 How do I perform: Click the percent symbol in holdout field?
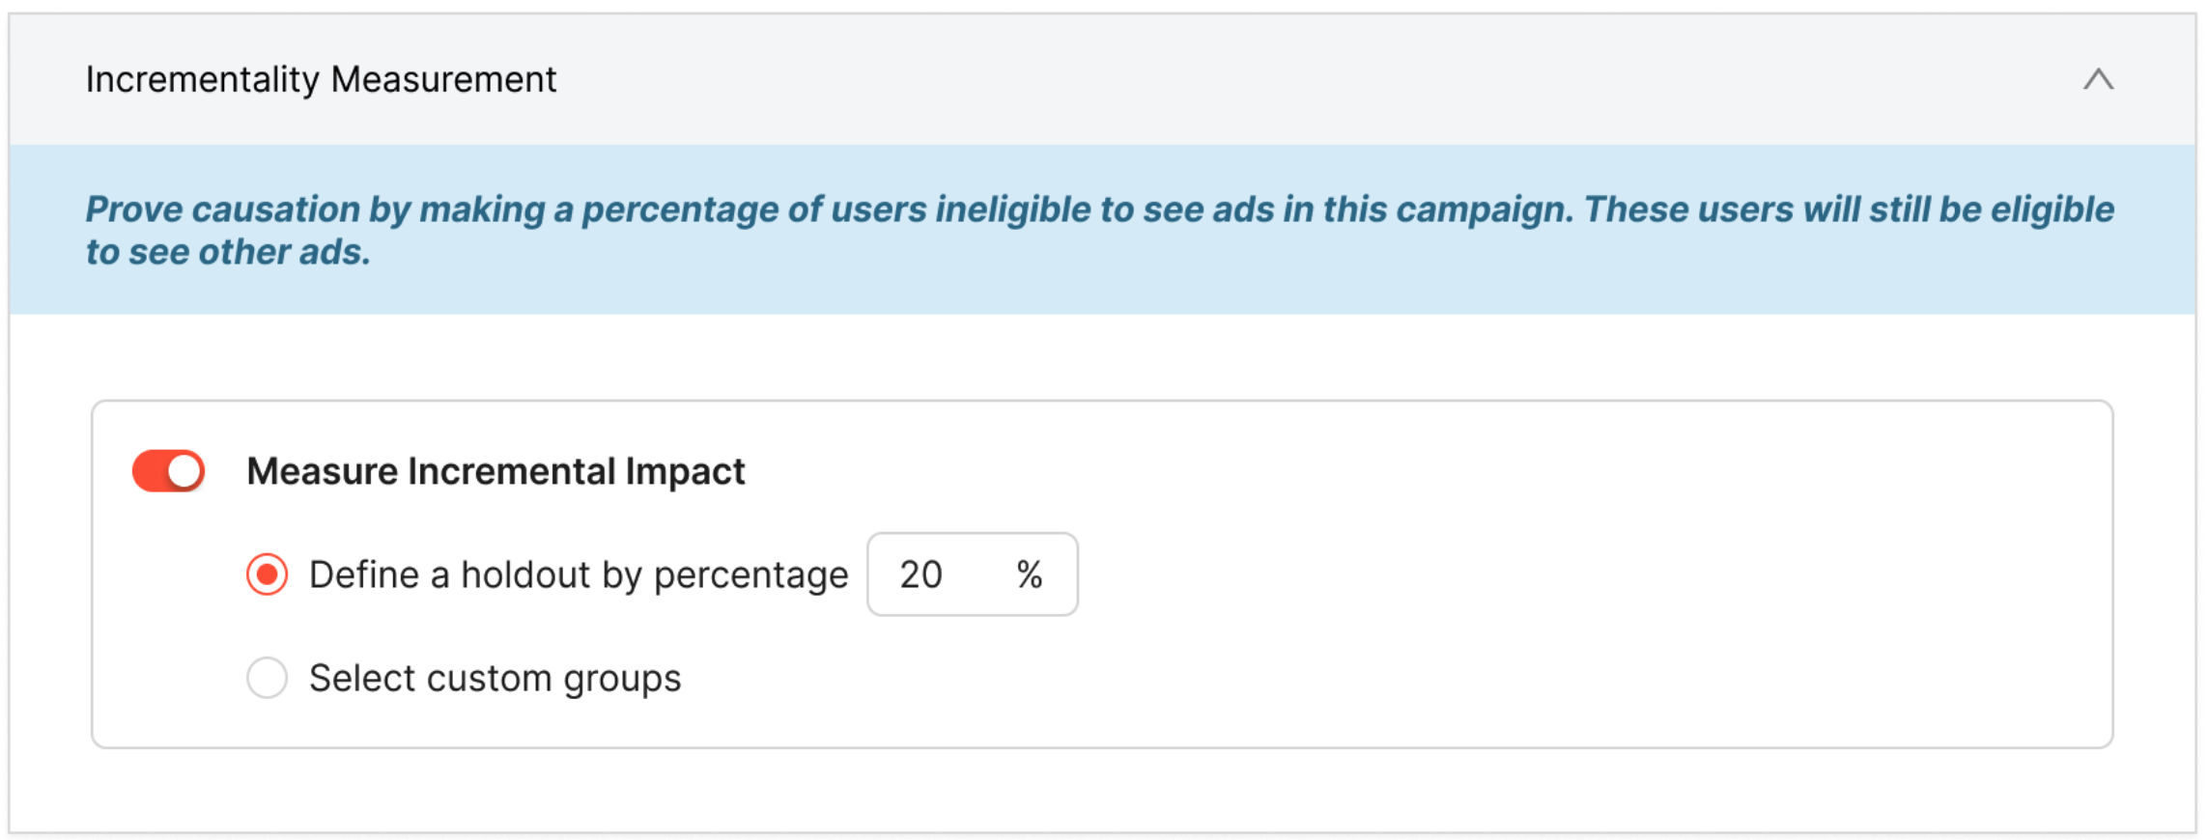[x=1030, y=574]
